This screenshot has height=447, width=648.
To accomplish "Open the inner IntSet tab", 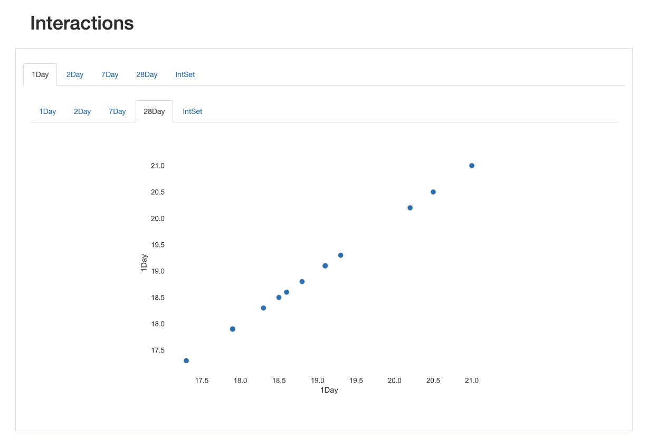I will 192,111.
